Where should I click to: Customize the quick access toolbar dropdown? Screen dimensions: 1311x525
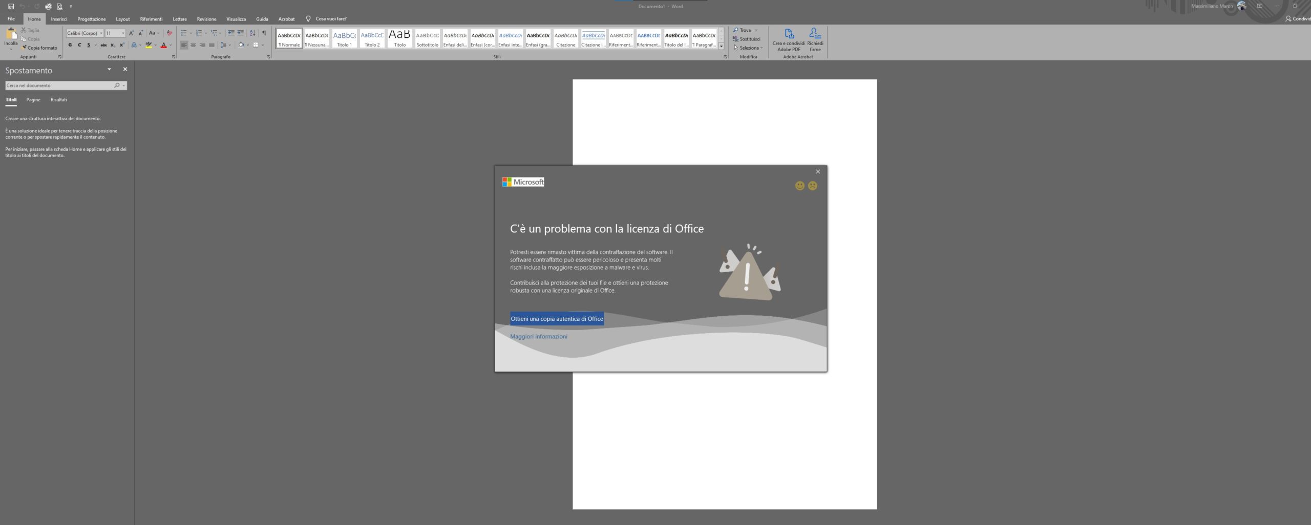71,7
